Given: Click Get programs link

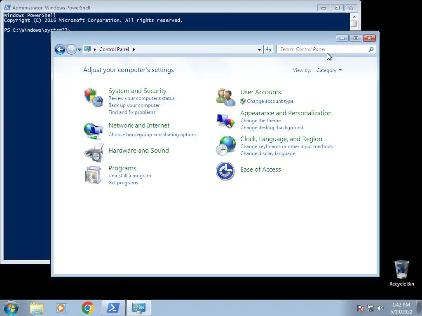Looking at the screenshot, I should (123, 183).
